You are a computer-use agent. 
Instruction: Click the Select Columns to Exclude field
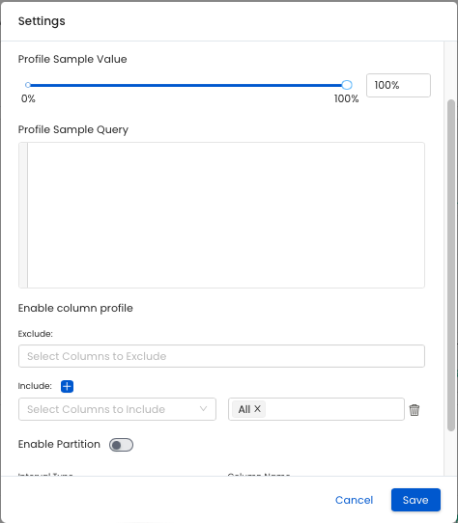pos(221,356)
